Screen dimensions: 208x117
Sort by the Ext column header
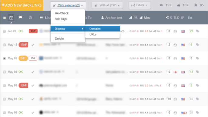tap(190, 18)
